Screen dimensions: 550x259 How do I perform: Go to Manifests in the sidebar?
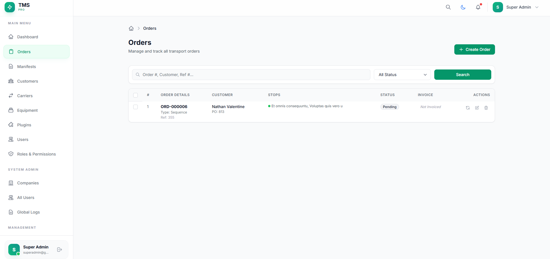tap(36, 67)
